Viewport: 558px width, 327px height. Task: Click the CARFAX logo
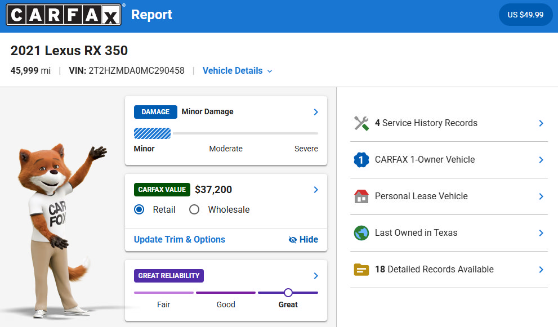(x=64, y=15)
